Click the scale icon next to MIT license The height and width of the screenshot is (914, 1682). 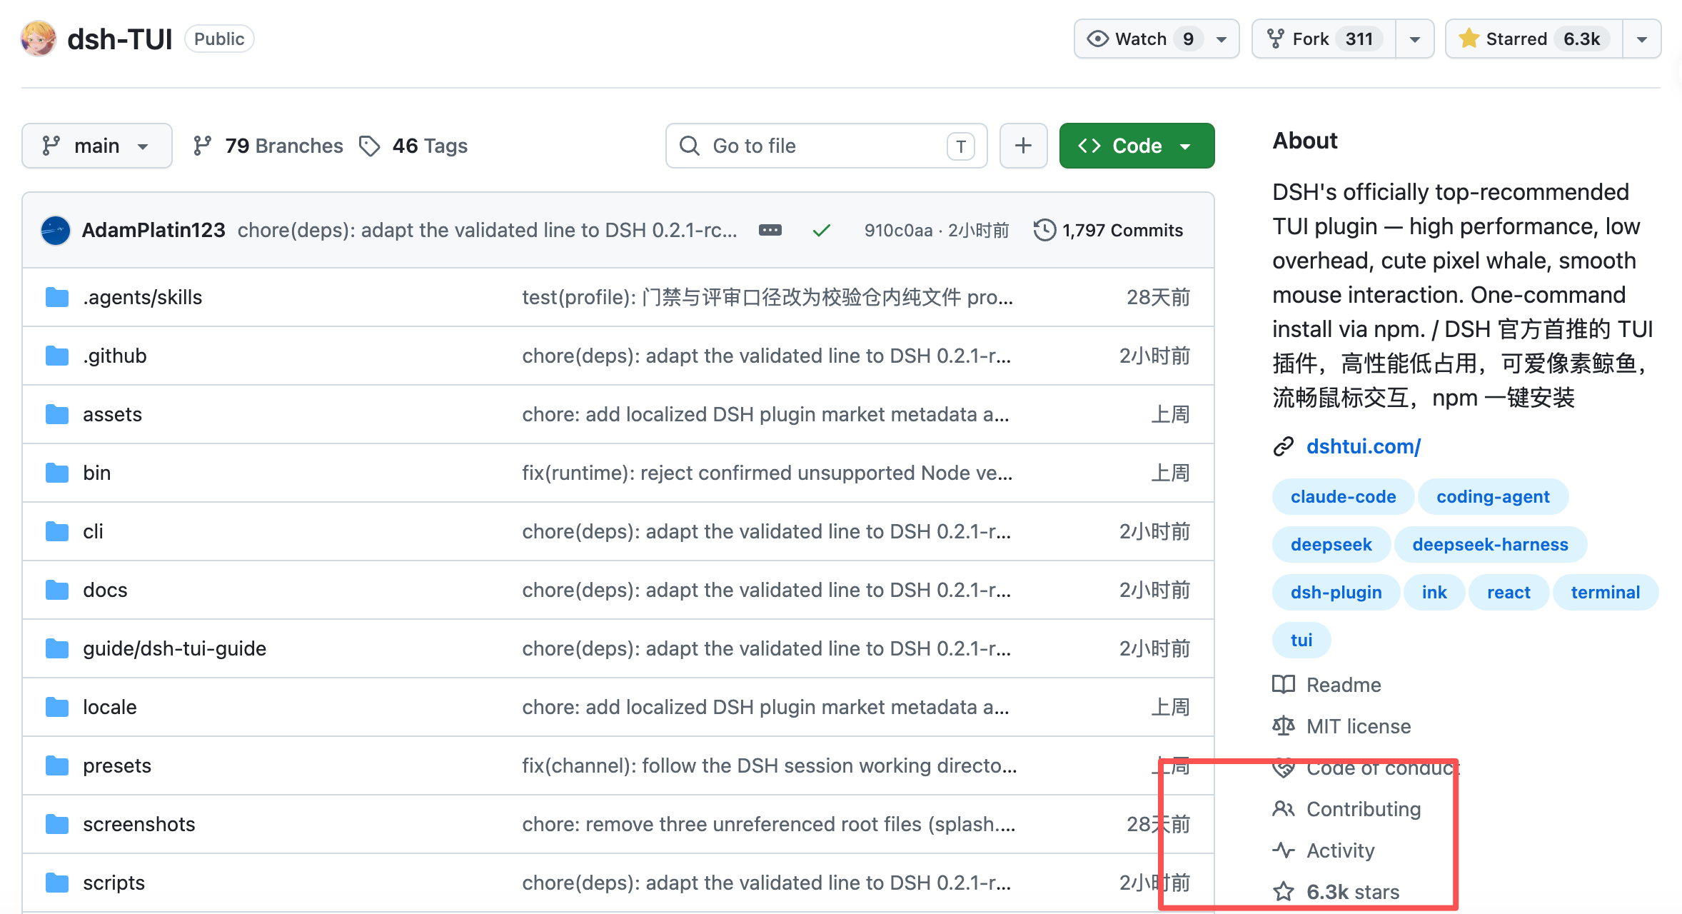1284,726
